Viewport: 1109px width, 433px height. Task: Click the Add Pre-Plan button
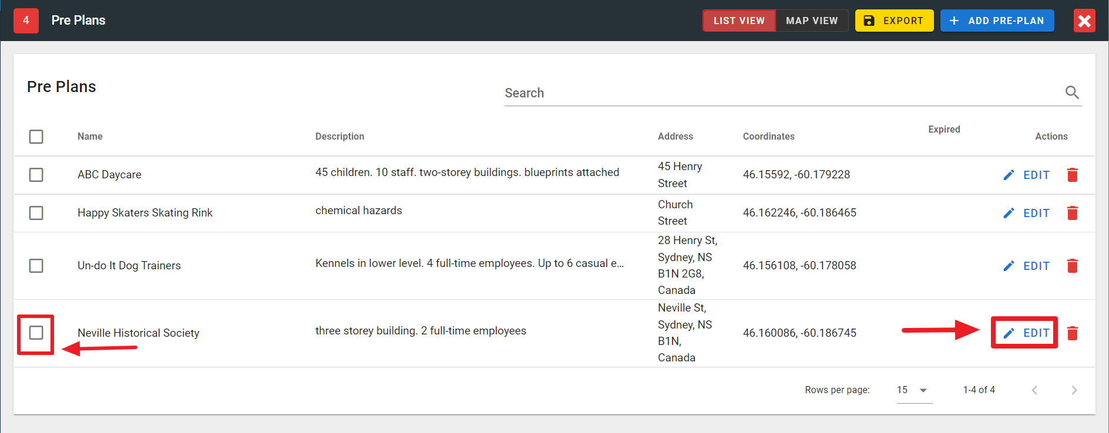pos(997,21)
